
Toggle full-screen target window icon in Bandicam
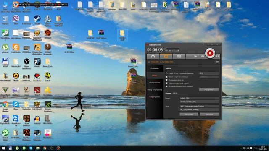click(x=217, y=62)
